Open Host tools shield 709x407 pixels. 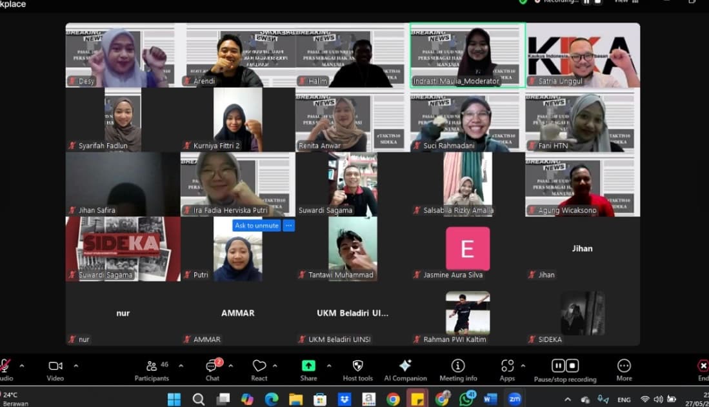357,367
